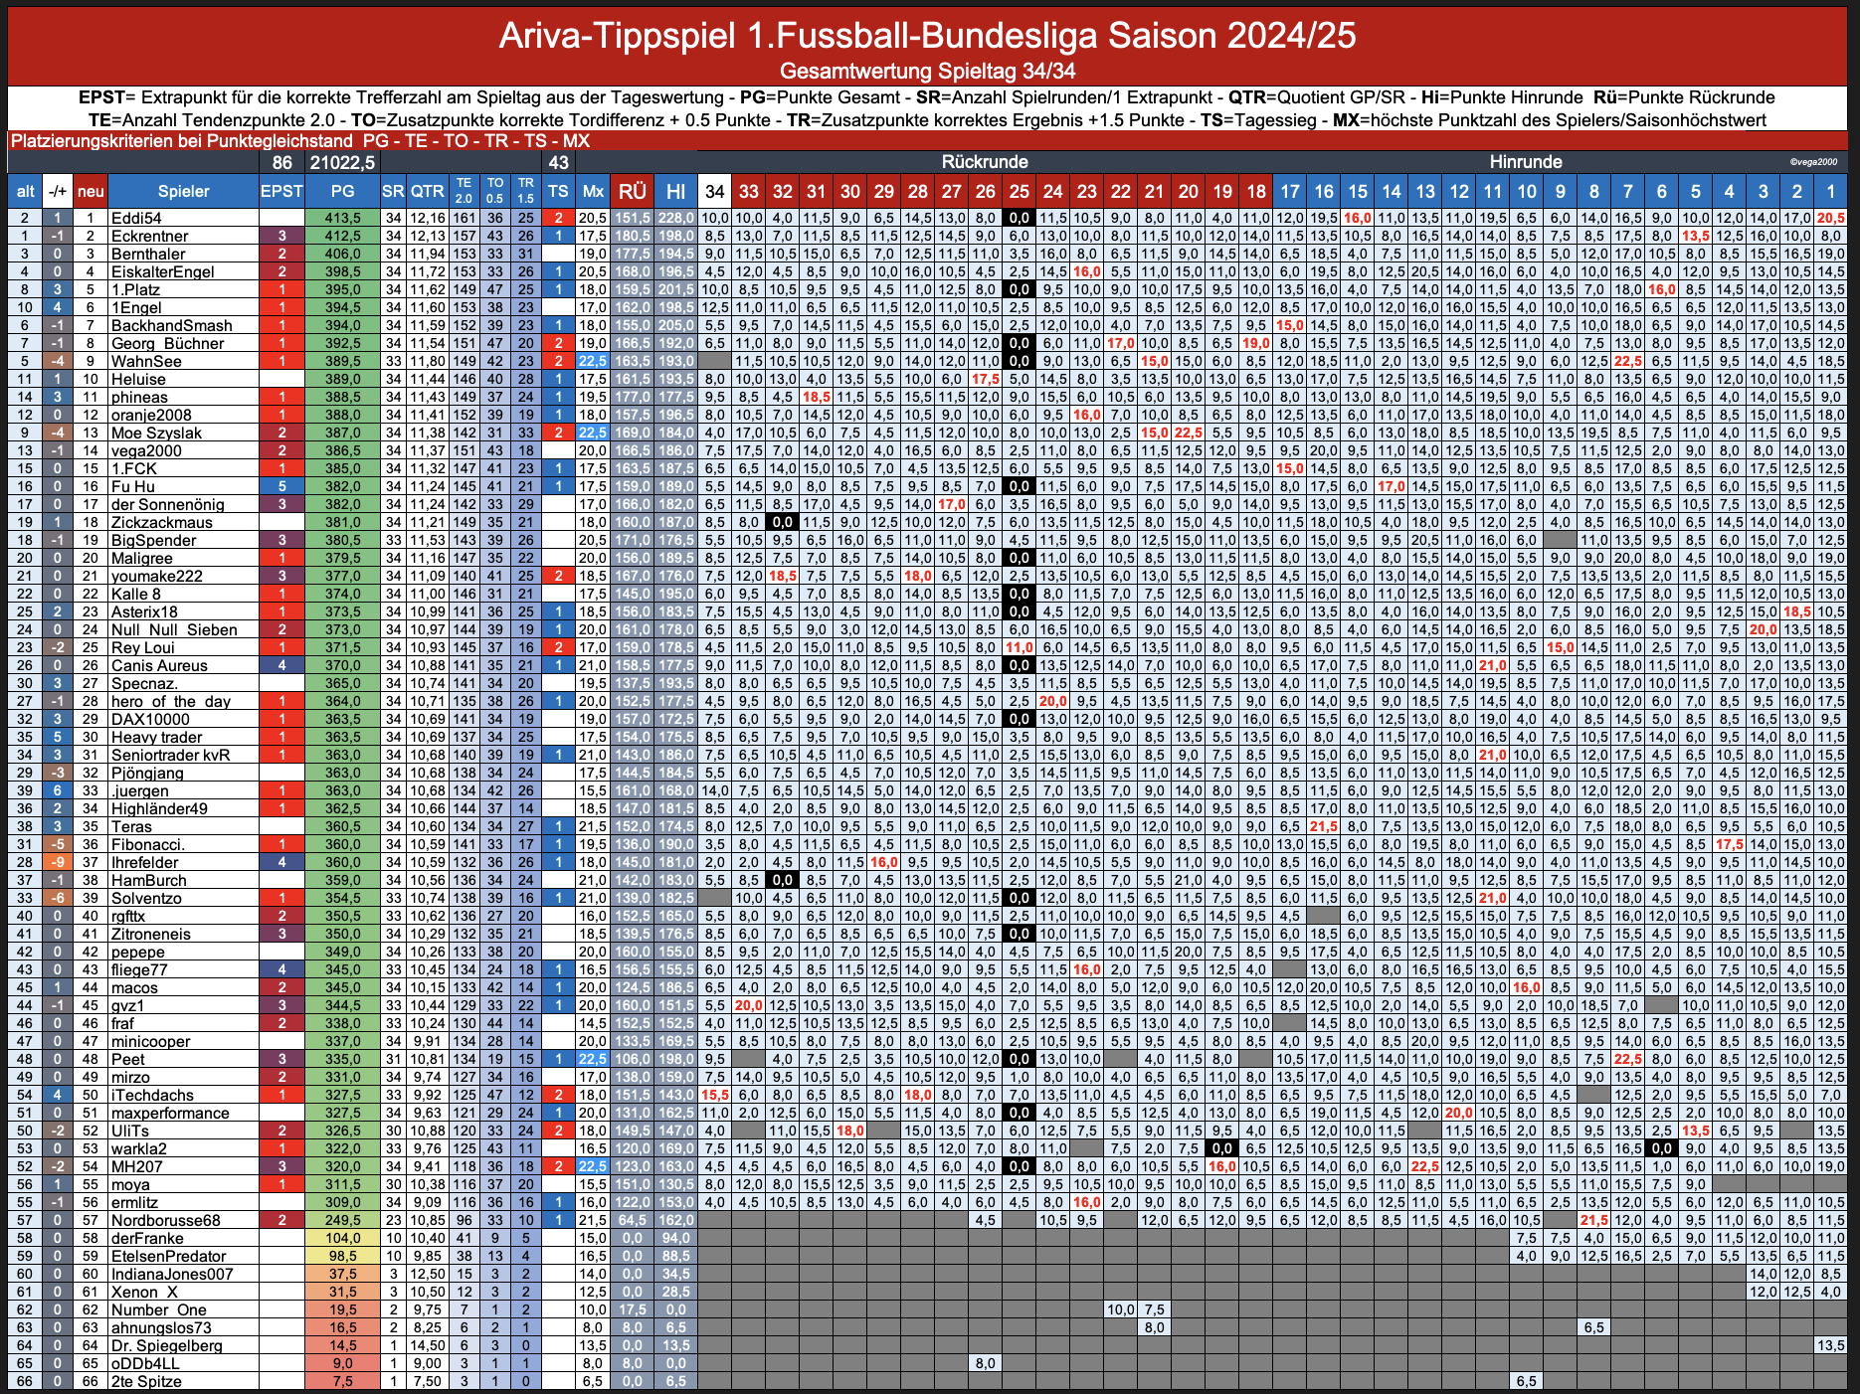
Task: Click the points value '104,0' for derFranke
Action: (x=342, y=1238)
